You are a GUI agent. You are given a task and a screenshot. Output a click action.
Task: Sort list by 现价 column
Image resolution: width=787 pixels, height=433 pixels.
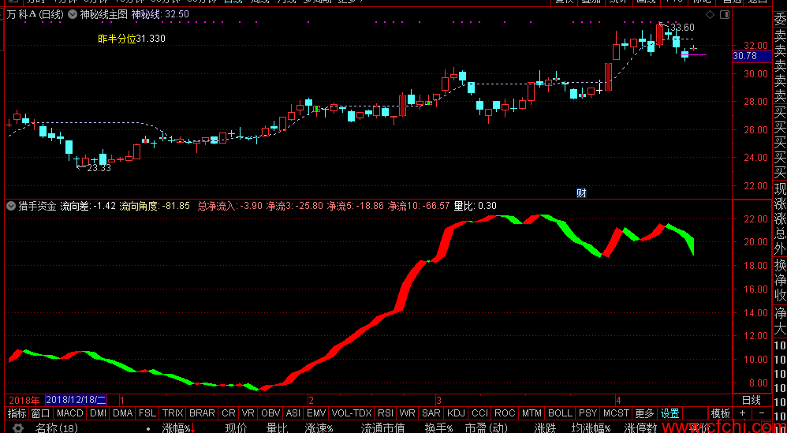point(237,428)
